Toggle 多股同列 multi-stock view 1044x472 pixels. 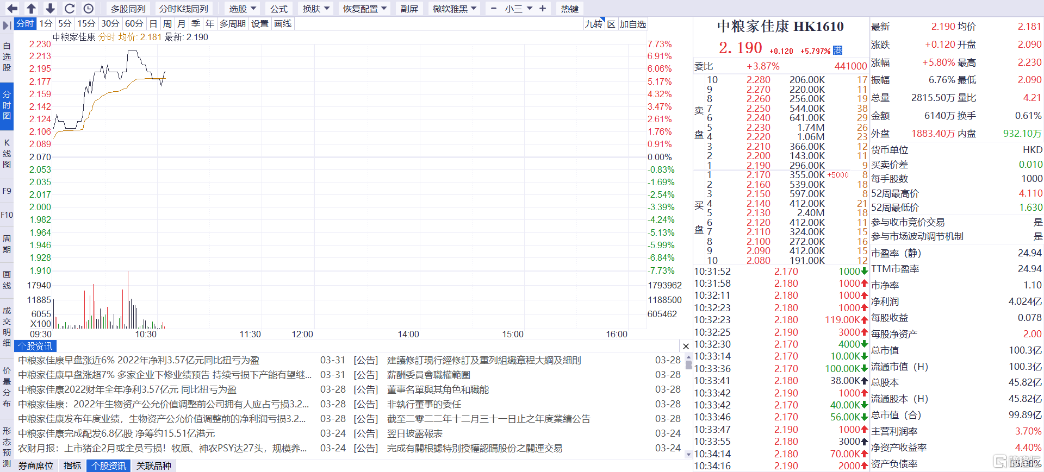click(x=128, y=9)
